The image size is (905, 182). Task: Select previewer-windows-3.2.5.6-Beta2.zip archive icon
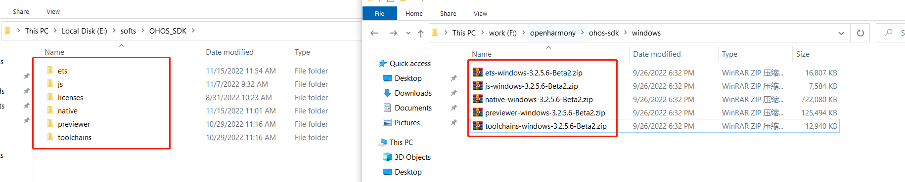(478, 112)
